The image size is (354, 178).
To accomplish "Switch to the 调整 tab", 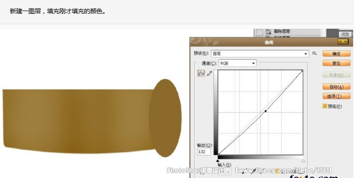I will tap(345, 34).
